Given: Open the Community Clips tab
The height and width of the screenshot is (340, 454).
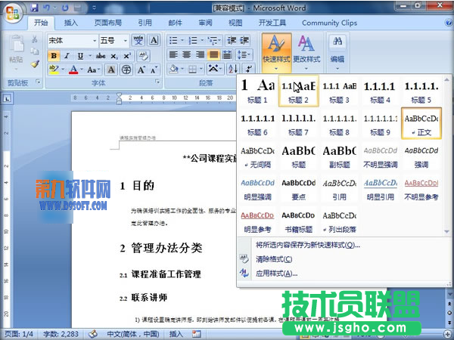Looking at the screenshot, I should click(329, 23).
